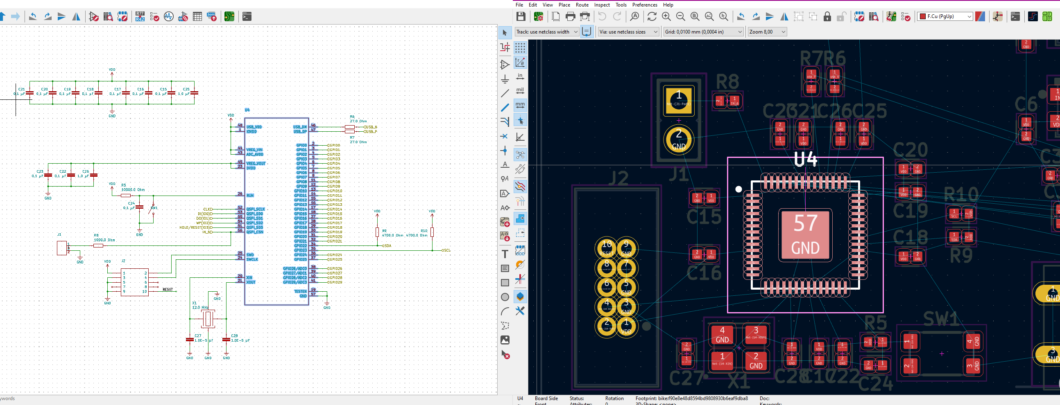Toggle grid display in PCB editor

click(520, 48)
